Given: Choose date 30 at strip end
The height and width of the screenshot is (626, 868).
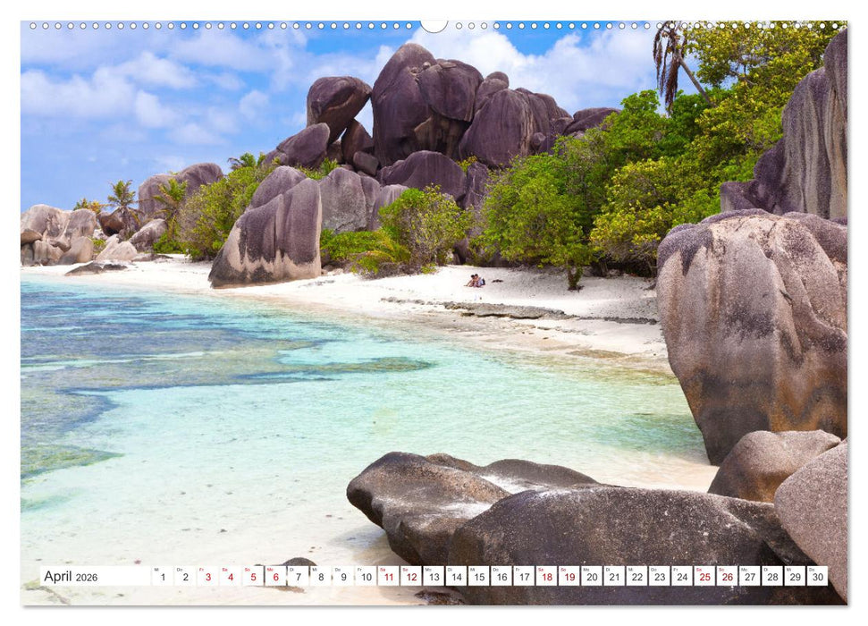Looking at the screenshot, I should tap(816, 576).
